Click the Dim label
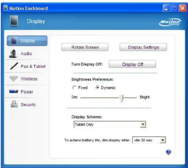The width and height of the screenshot is (188, 168). (x=74, y=97)
